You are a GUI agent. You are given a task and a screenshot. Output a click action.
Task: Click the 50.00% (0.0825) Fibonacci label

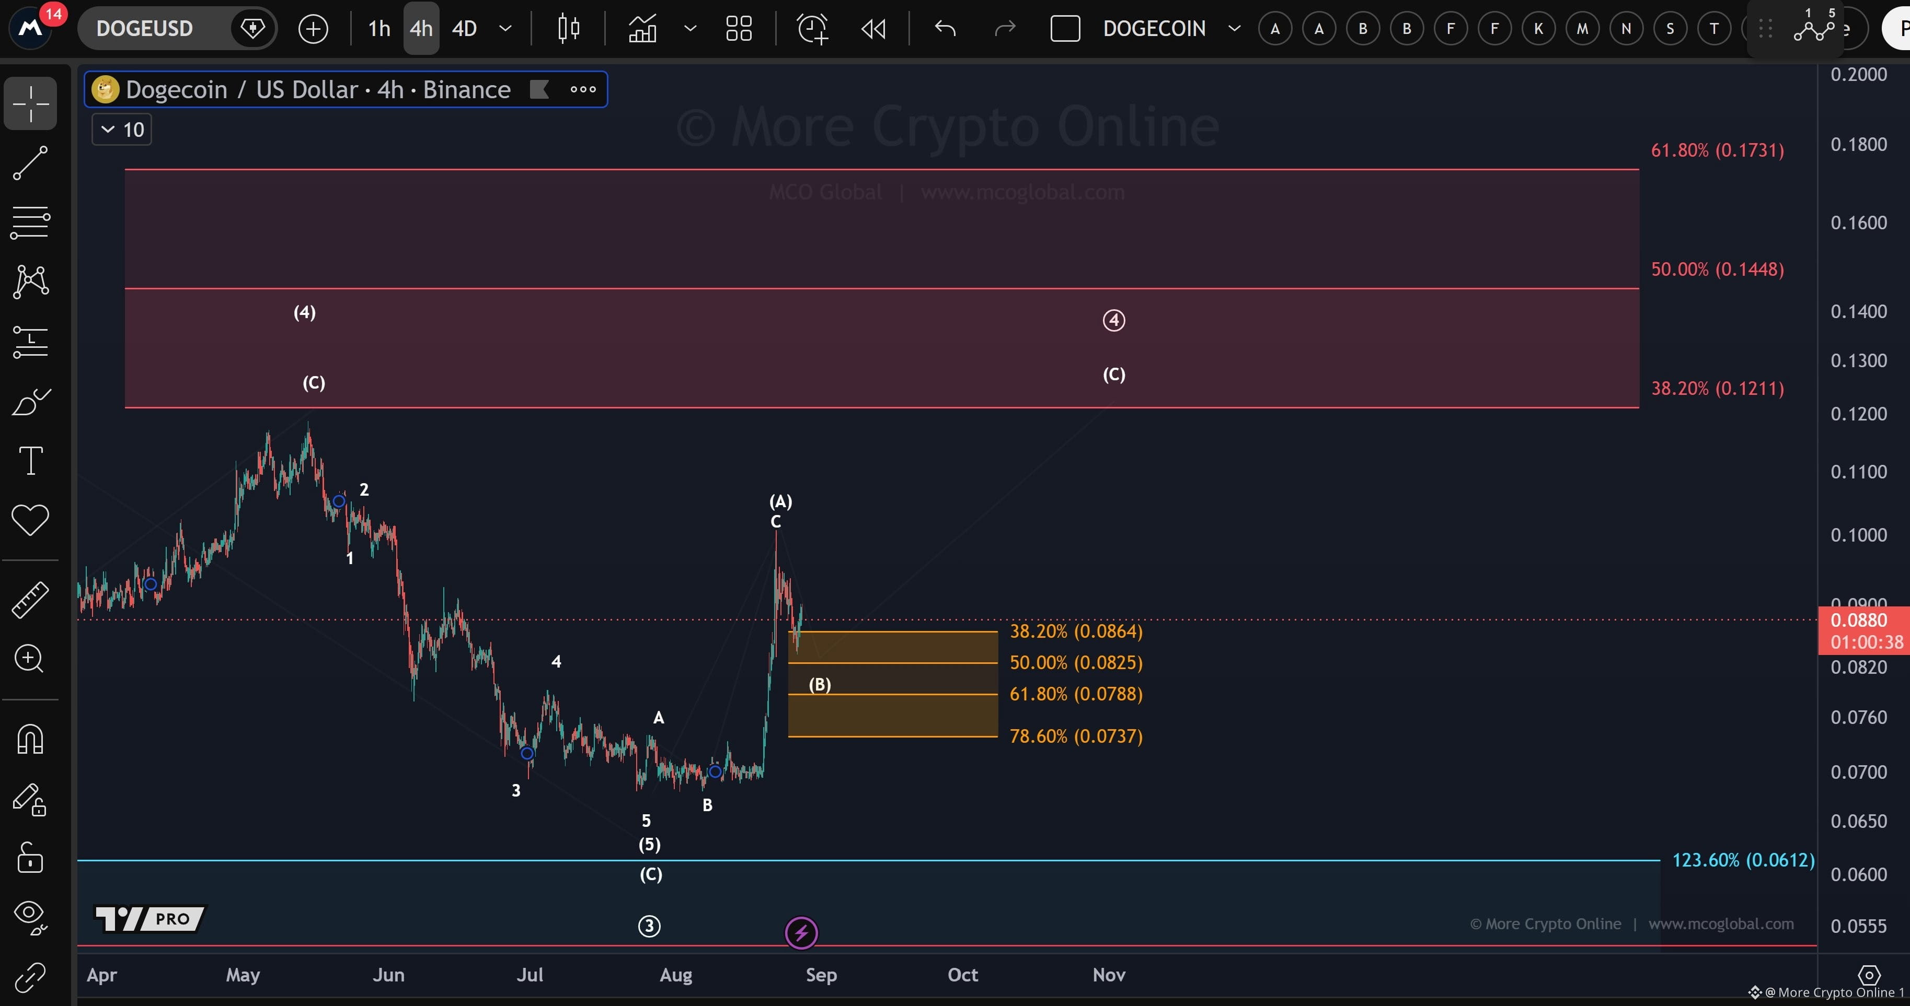point(1076,662)
